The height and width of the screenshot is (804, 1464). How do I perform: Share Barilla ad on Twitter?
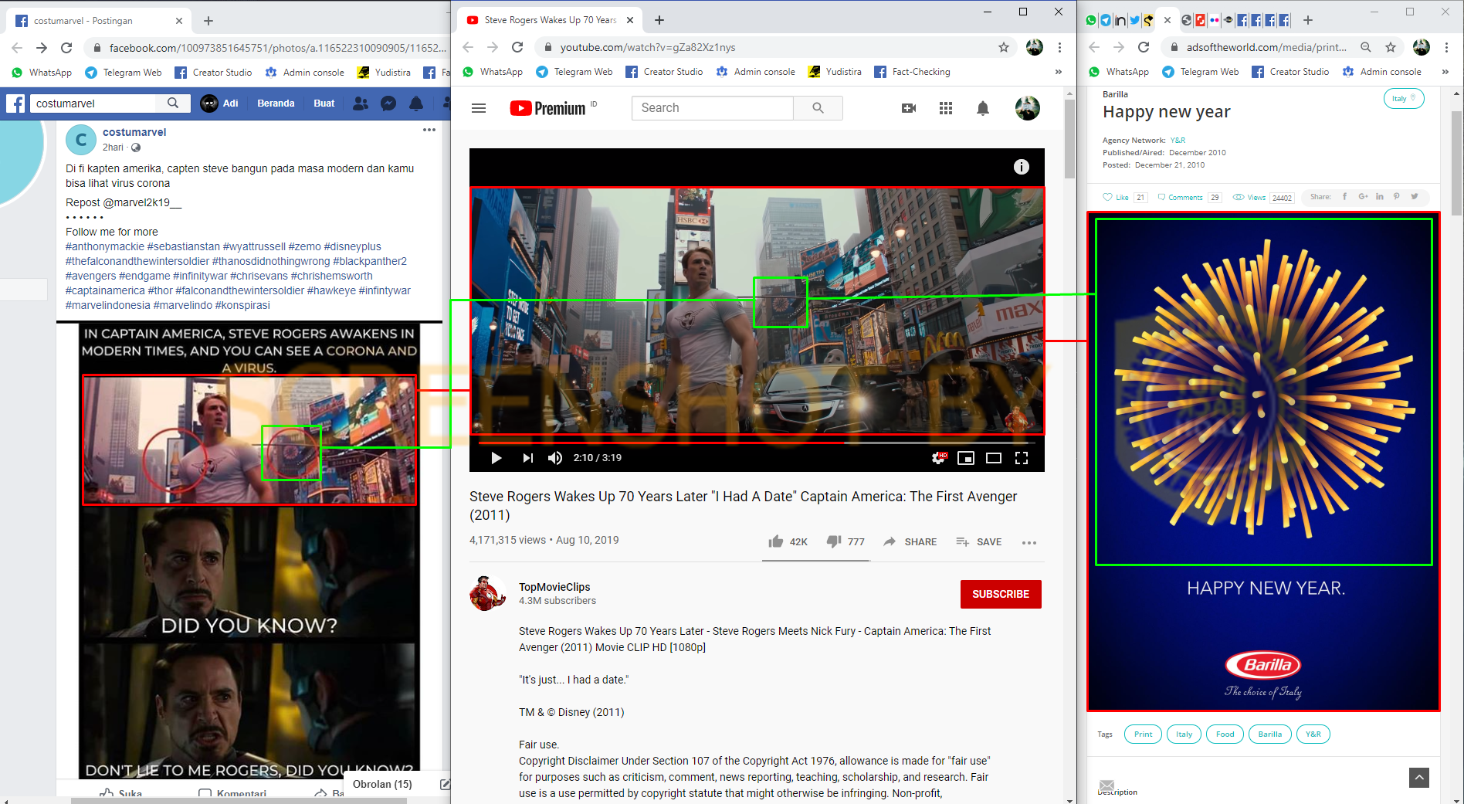point(1415,196)
